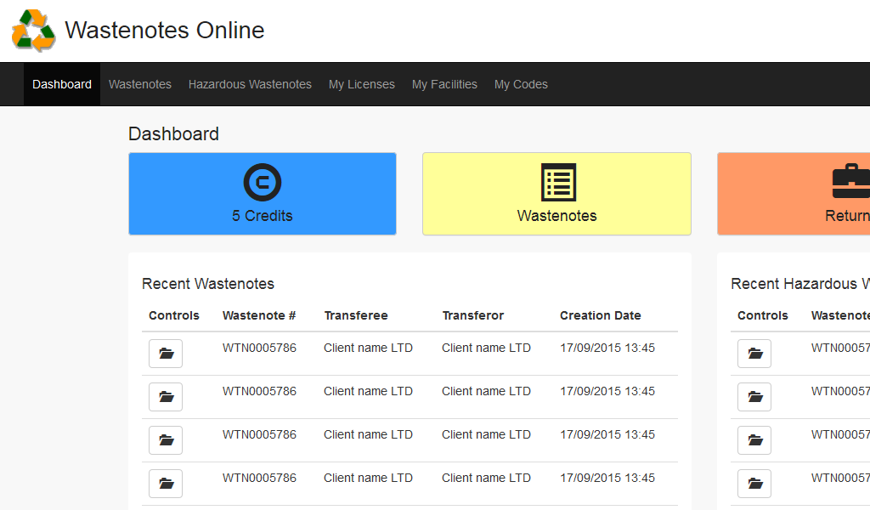The image size is (870, 510).
Task: Select My Facilities in the navigation bar
Action: pos(444,83)
